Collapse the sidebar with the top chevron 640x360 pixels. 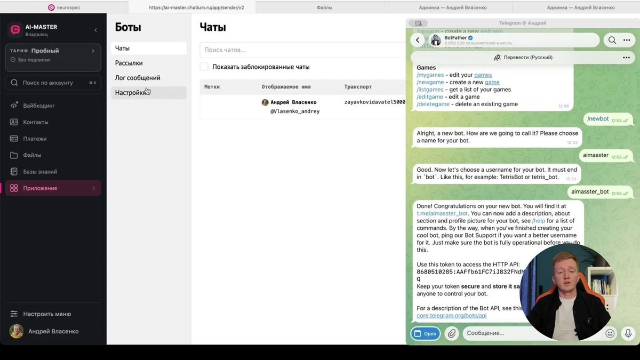point(95,30)
